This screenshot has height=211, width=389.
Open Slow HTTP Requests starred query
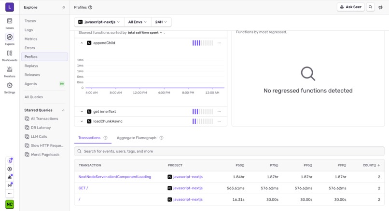pos(44,145)
